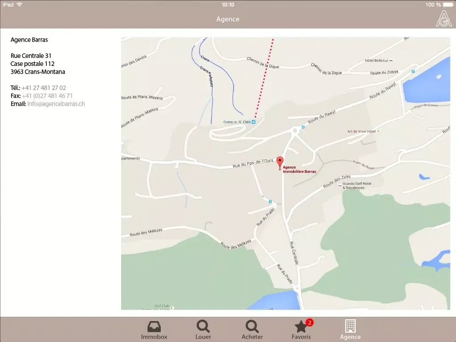Call the Tél. number +41 27 481 27 02

tap(44, 88)
